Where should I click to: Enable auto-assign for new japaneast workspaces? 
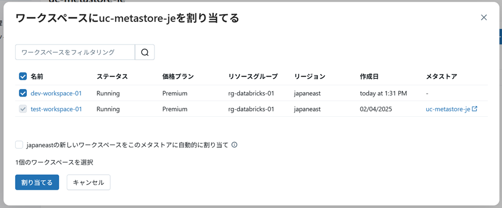click(19, 145)
